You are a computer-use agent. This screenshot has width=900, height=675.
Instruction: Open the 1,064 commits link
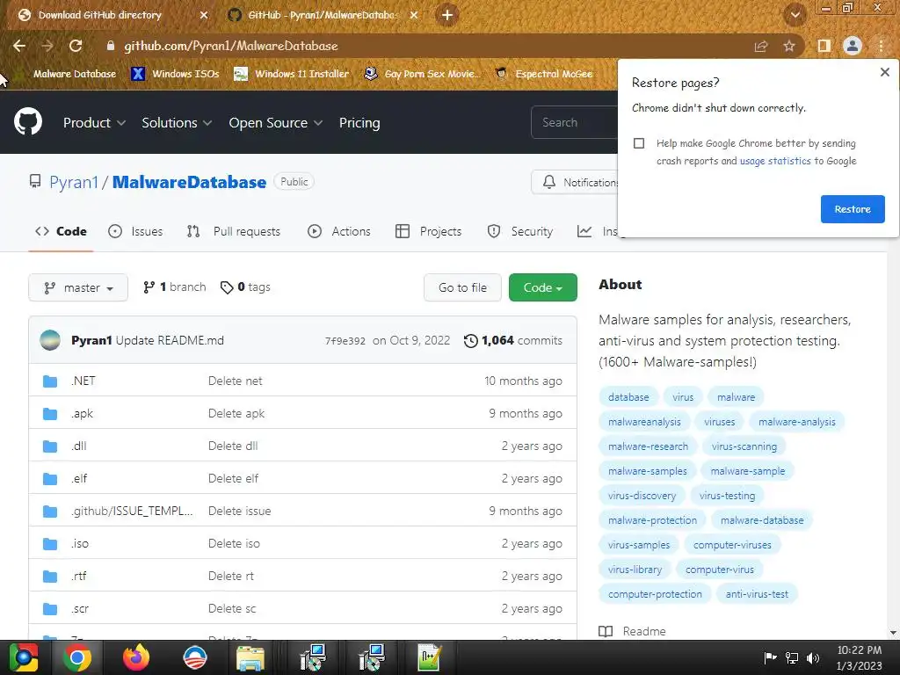513,340
